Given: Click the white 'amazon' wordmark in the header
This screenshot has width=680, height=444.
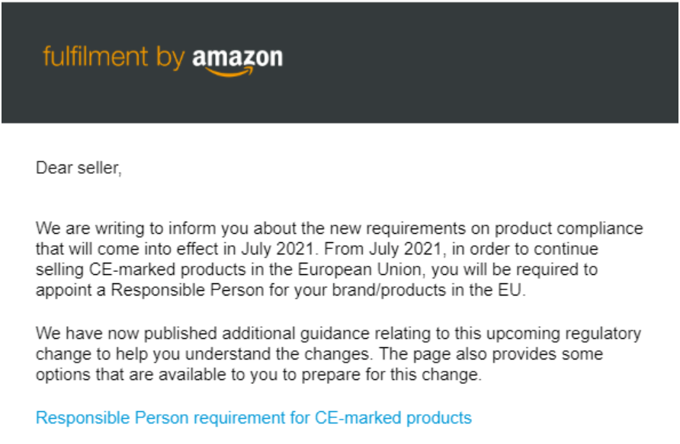Looking at the screenshot, I should coord(238,59).
